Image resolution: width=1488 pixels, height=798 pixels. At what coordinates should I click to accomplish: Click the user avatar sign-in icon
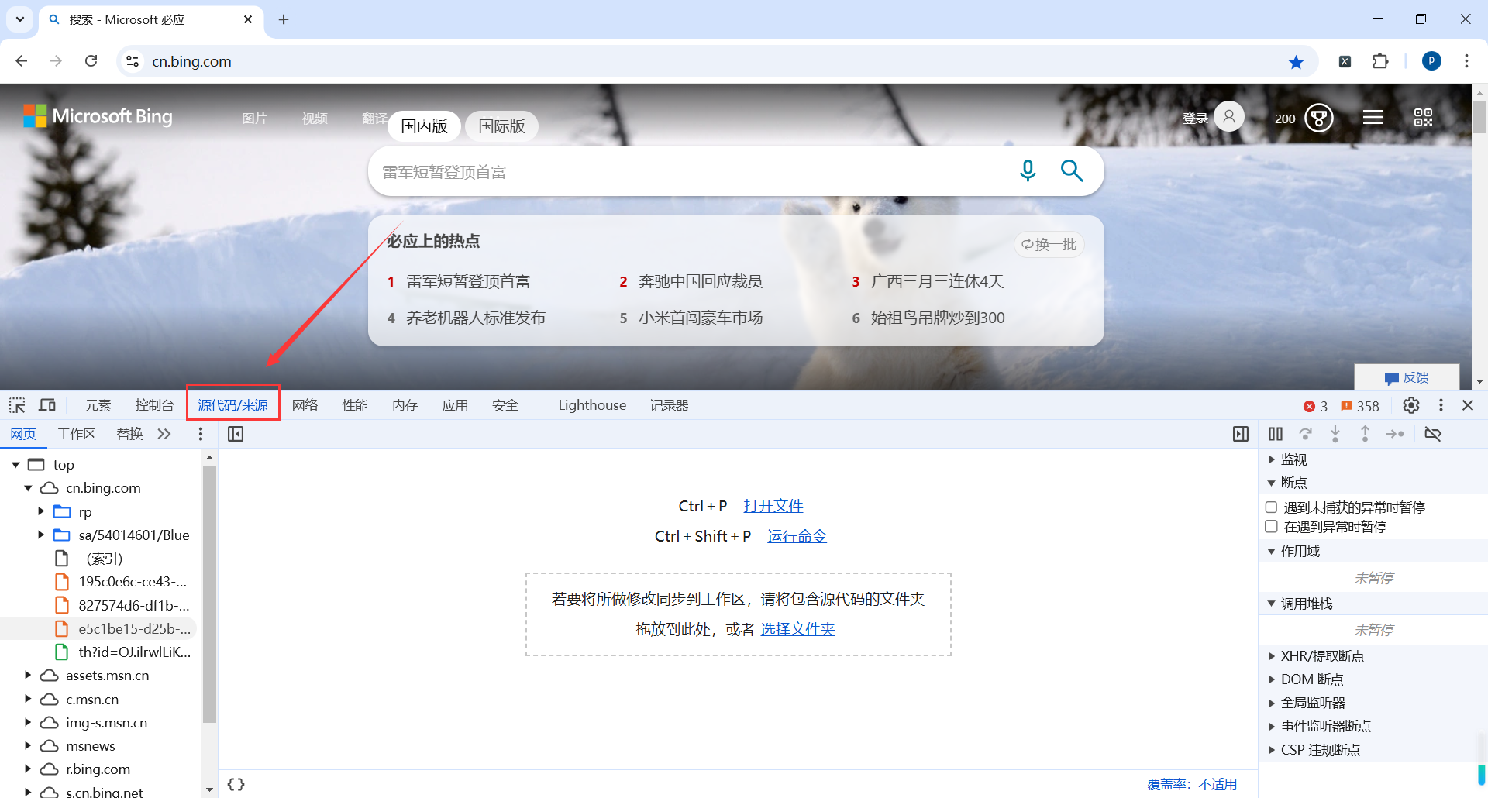tap(1229, 117)
